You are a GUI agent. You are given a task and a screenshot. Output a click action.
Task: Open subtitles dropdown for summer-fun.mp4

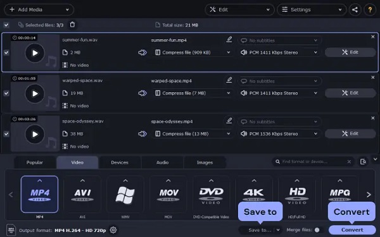(279, 40)
